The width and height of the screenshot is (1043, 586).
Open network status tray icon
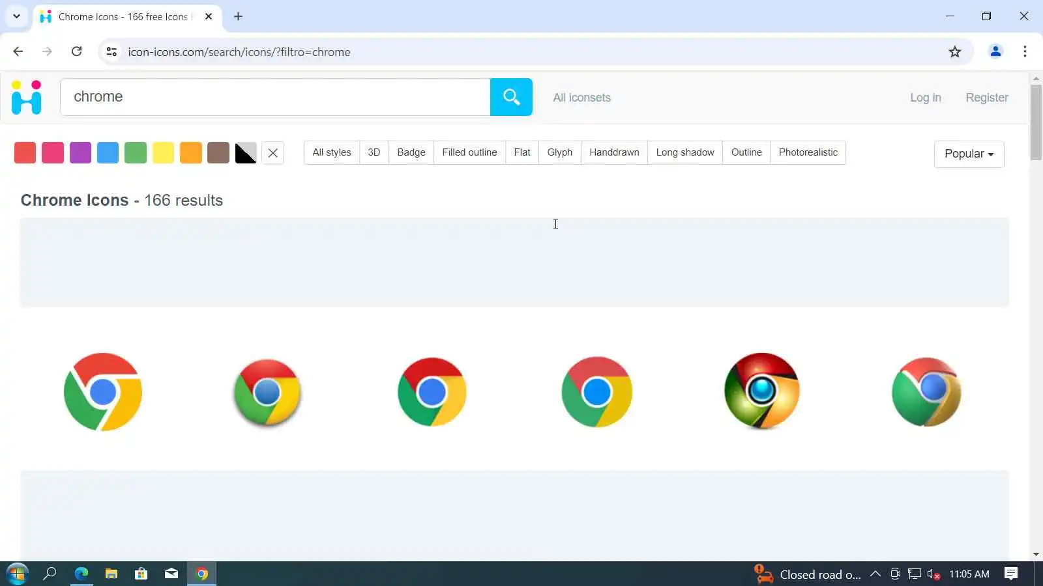coord(915,574)
